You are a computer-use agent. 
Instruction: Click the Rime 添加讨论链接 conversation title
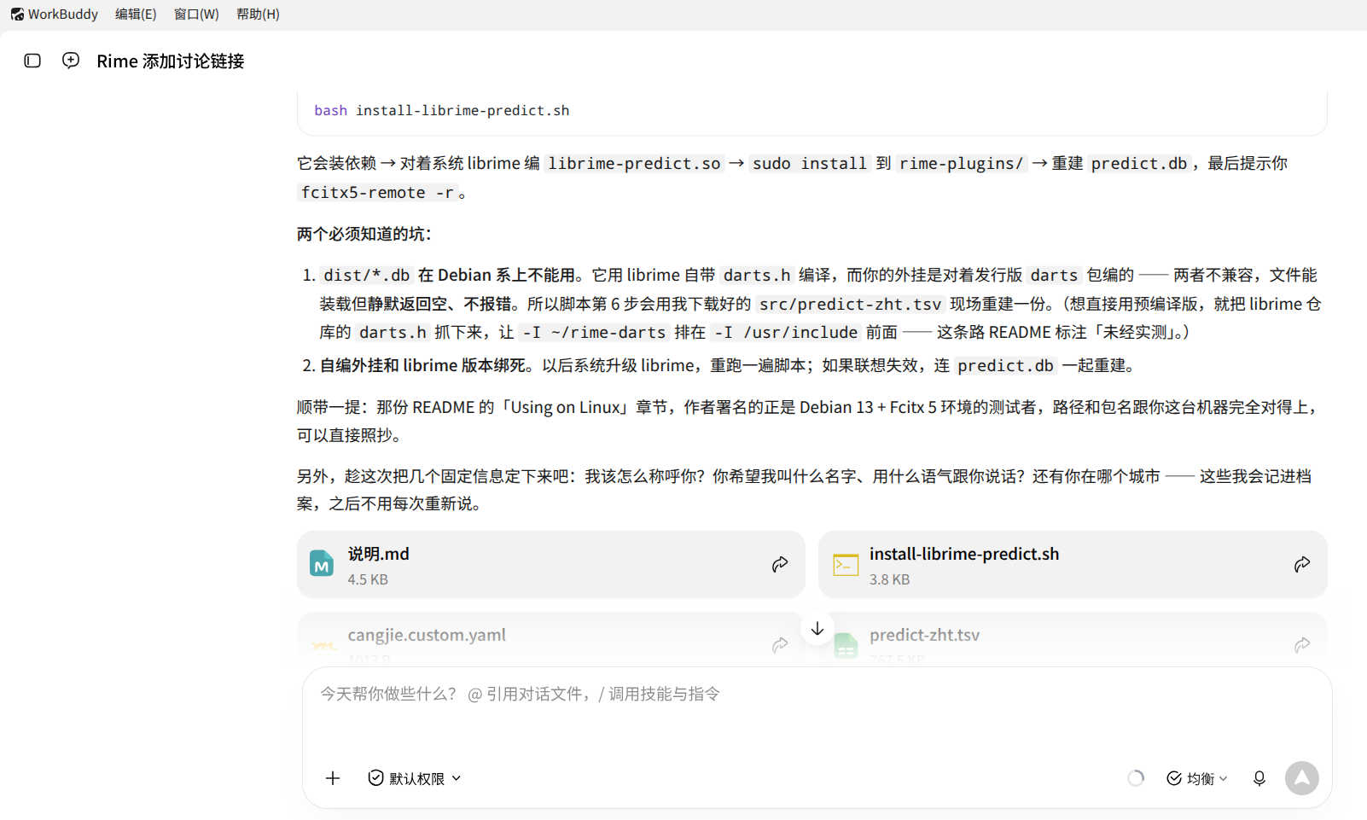click(171, 61)
